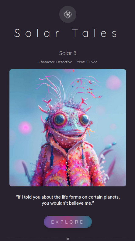This screenshot has height=241, width=135.
Task: Click the Year: 11 522 label
Action: [87, 62]
